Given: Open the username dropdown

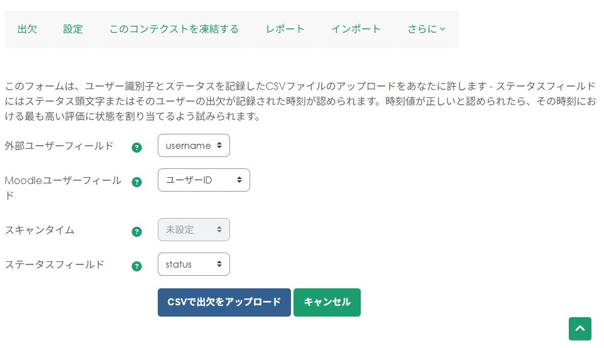Looking at the screenshot, I should coord(194,145).
